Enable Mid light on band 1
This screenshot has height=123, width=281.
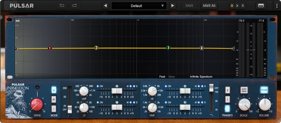(131, 102)
